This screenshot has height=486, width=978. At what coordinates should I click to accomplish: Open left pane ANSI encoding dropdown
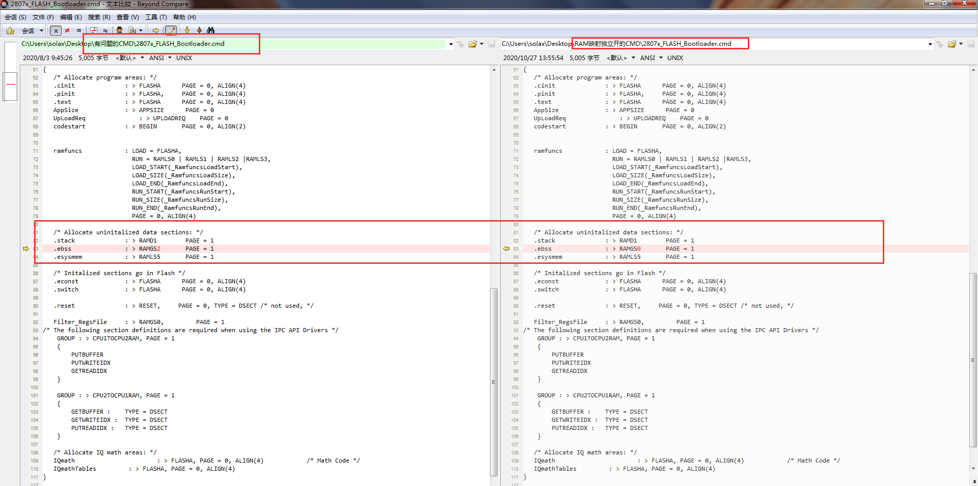coord(160,58)
